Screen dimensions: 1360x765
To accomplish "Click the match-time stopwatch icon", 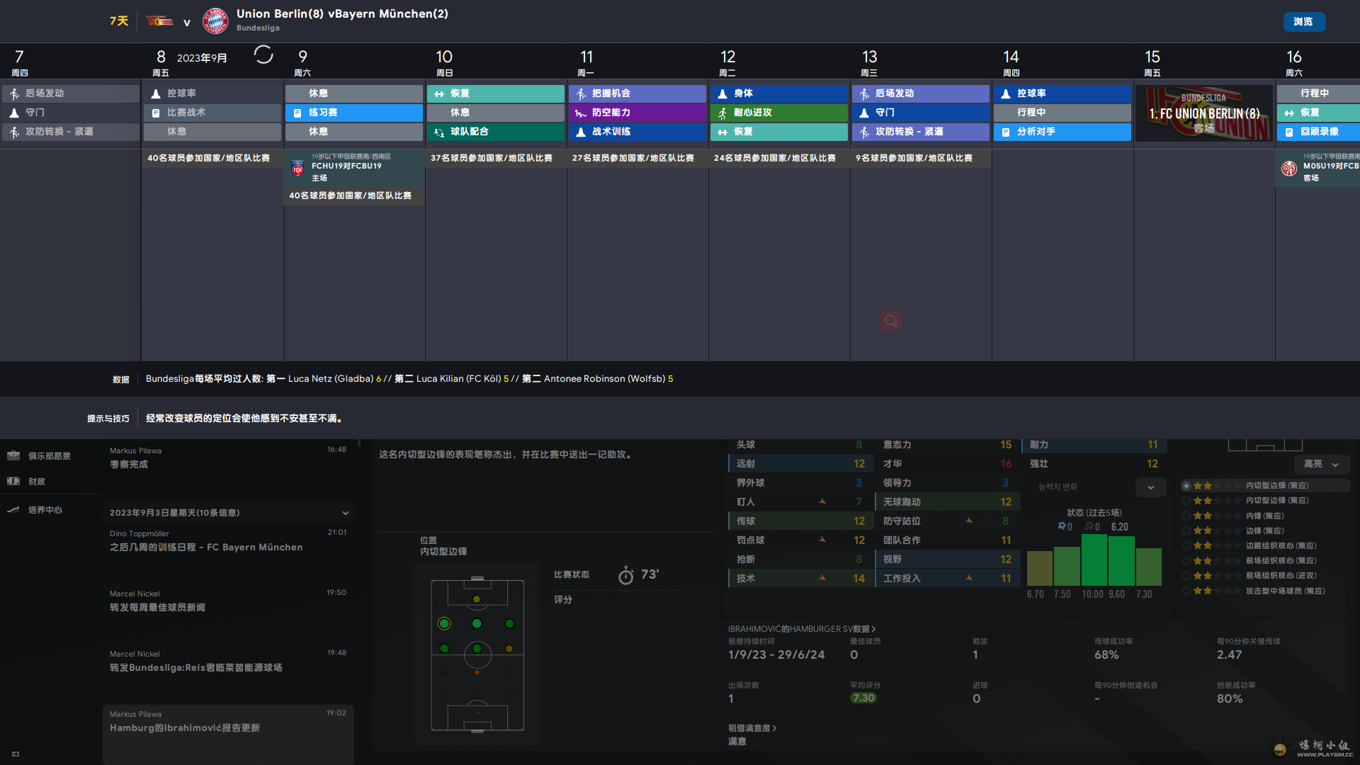I will click(x=625, y=575).
